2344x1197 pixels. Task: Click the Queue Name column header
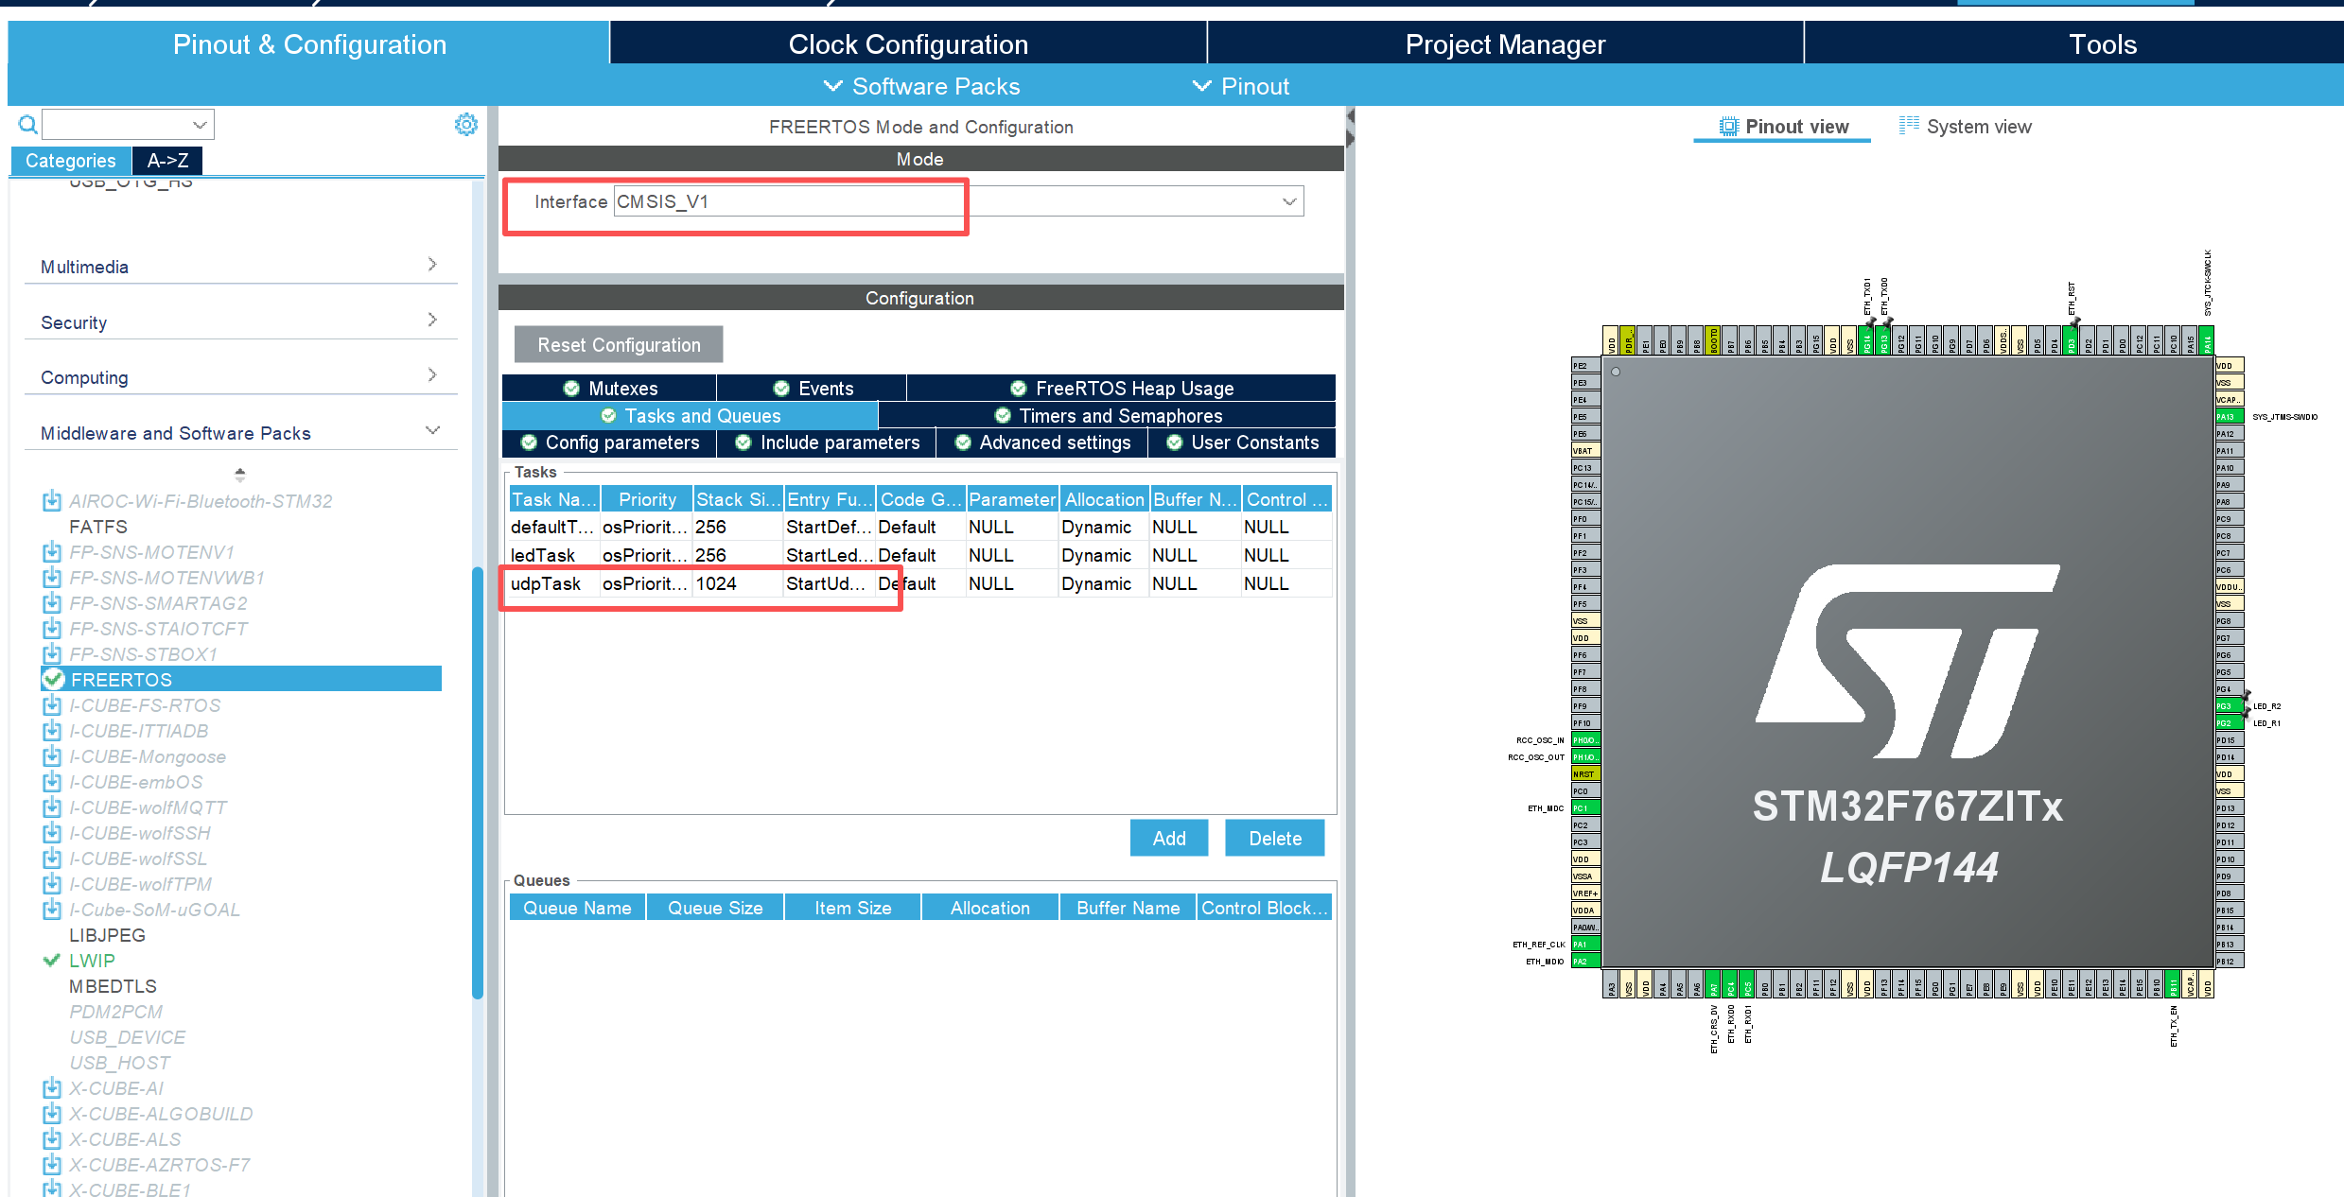(x=577, y=908)
